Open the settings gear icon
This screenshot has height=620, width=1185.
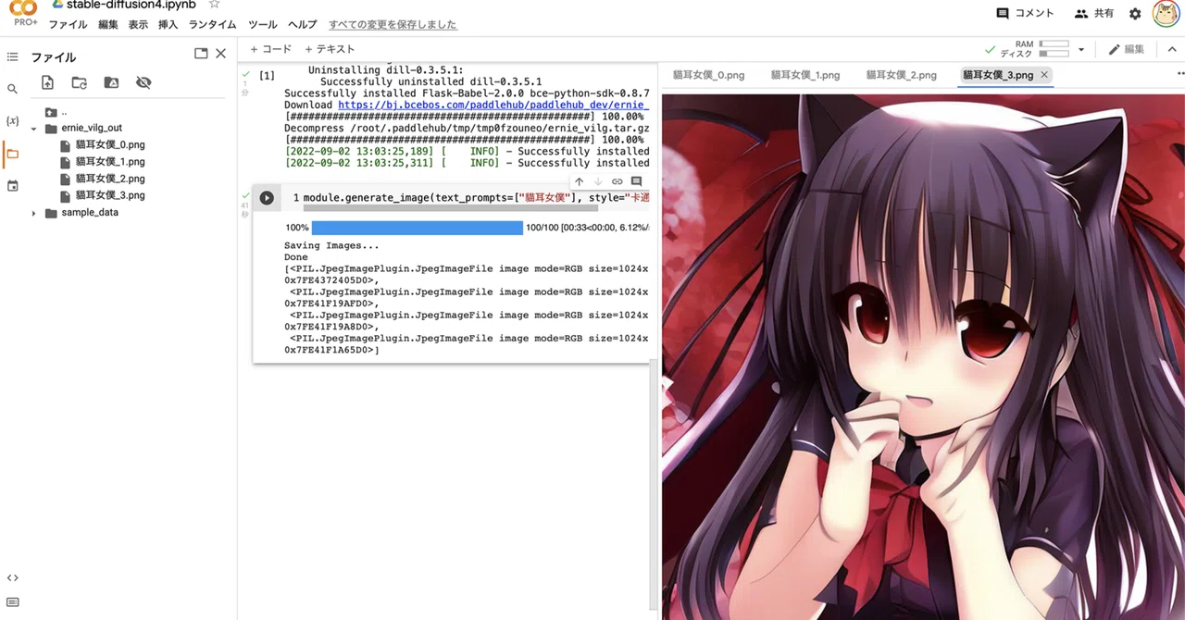point(1135,14)
